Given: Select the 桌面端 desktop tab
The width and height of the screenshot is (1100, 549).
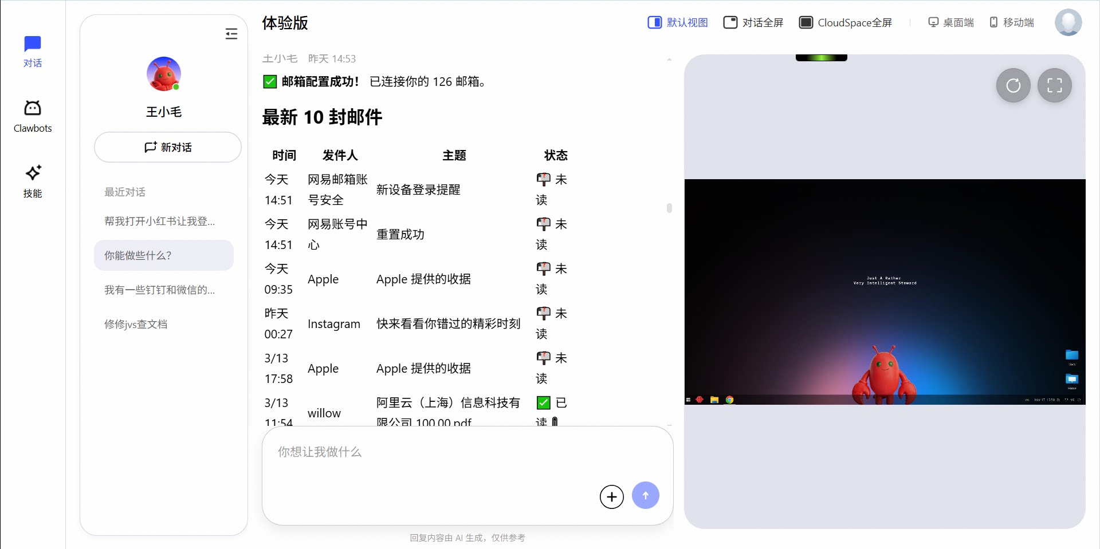Looking at the screenshot, I should (951, 22).
